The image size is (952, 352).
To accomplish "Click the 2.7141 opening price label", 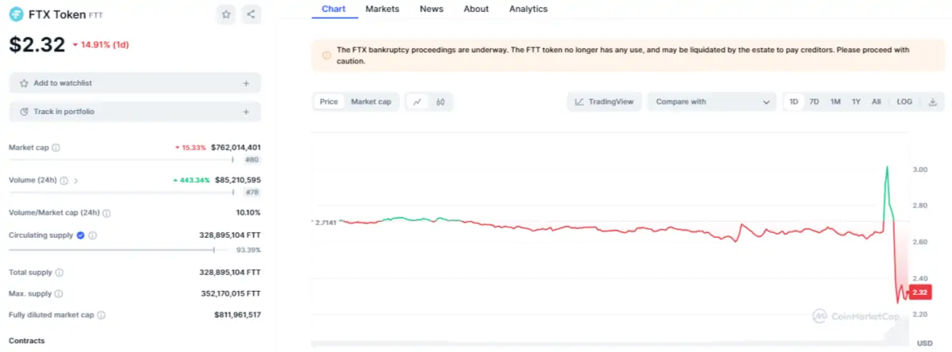I will 326,224.
